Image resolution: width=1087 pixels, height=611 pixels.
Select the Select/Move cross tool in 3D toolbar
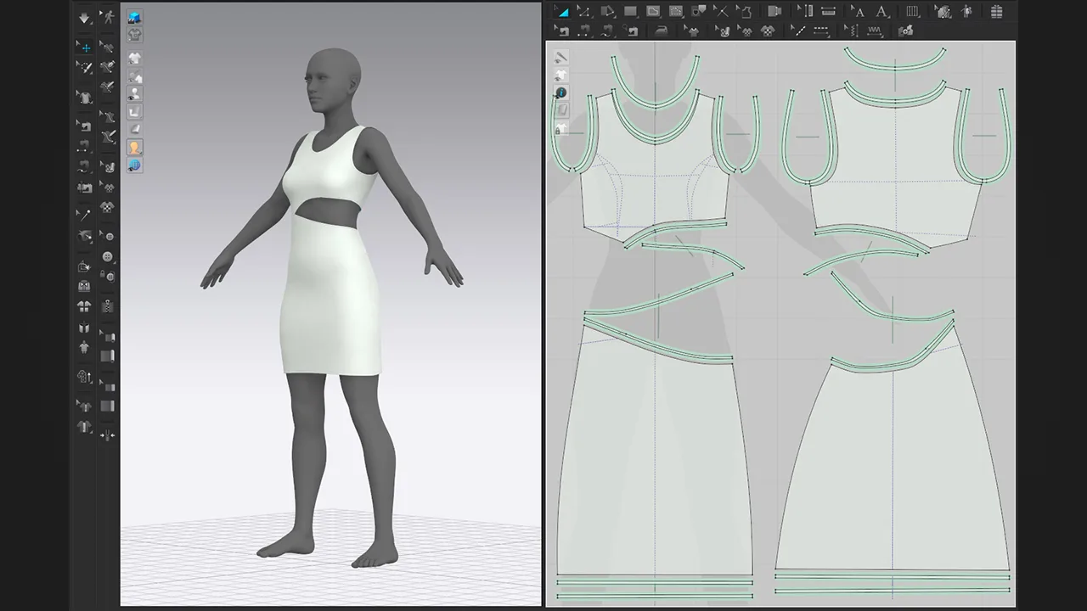[85, 47]
